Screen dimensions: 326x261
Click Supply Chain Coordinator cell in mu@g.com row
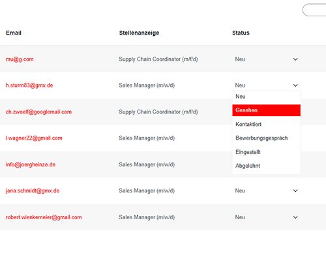point(158,59)
